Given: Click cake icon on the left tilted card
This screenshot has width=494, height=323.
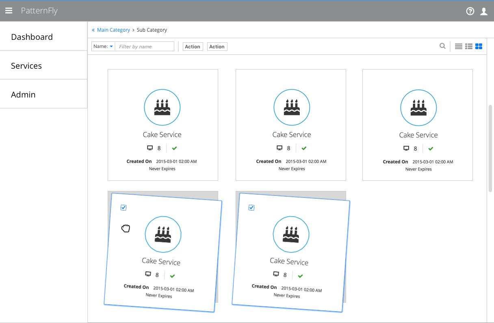Looking at the screenshot, I should (163, 234).
